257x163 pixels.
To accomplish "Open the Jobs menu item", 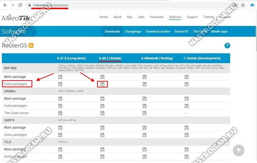I will point(141,17).
